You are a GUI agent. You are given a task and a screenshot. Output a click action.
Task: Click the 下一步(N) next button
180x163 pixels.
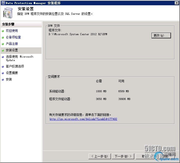(123, 156)
